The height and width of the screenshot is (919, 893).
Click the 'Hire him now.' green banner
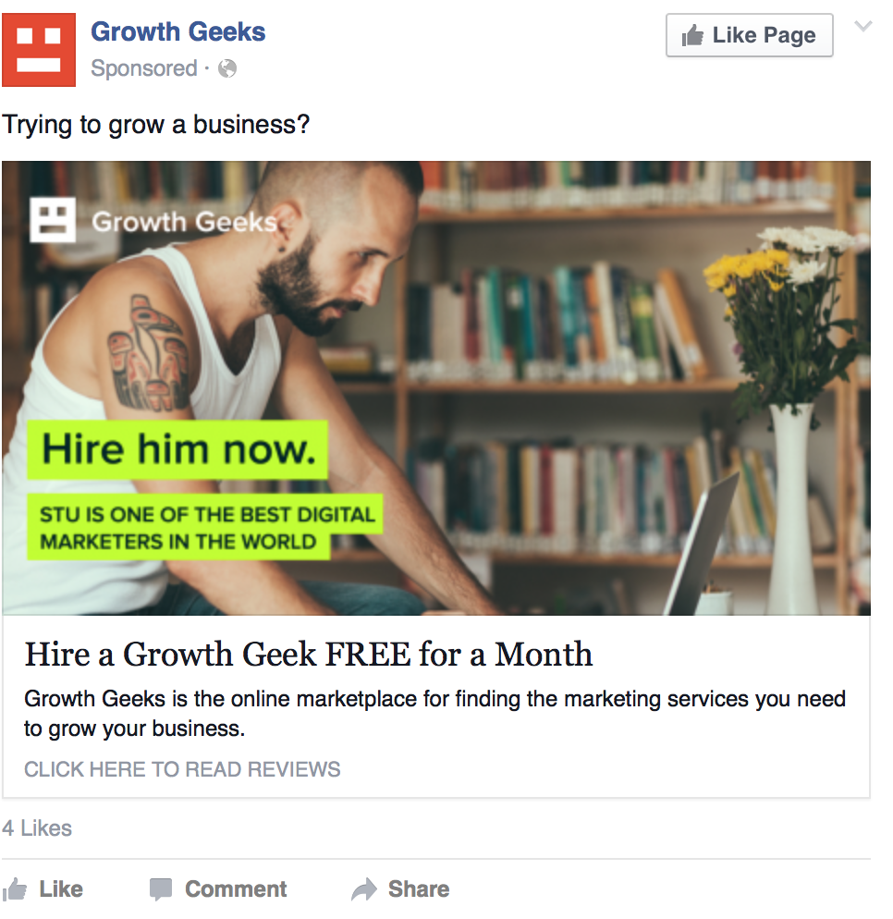pyautogui.click(x=177, y=449)
